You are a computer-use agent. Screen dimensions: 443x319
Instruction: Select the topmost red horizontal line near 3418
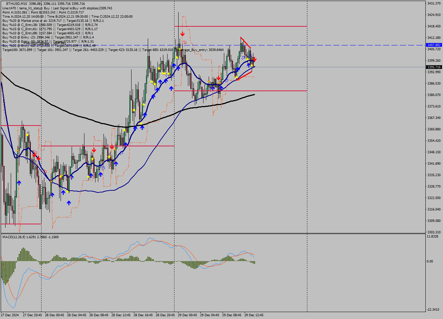[241, 26]
